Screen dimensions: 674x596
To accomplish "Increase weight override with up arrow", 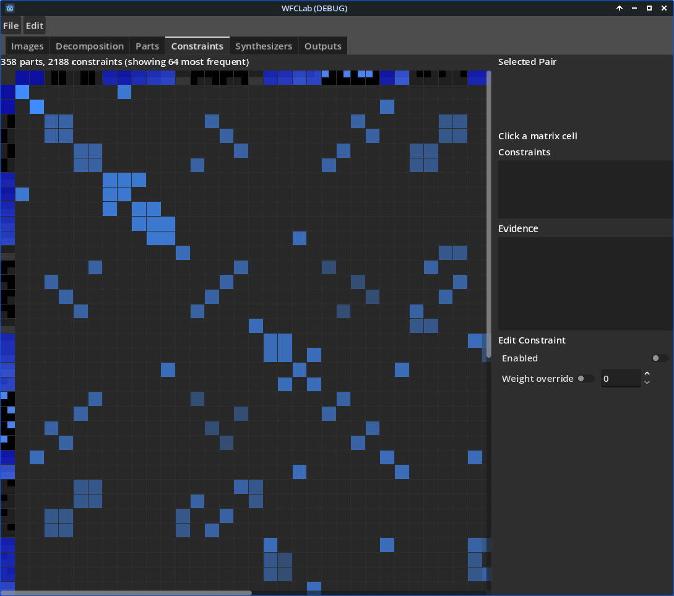I will coord(647,374).
